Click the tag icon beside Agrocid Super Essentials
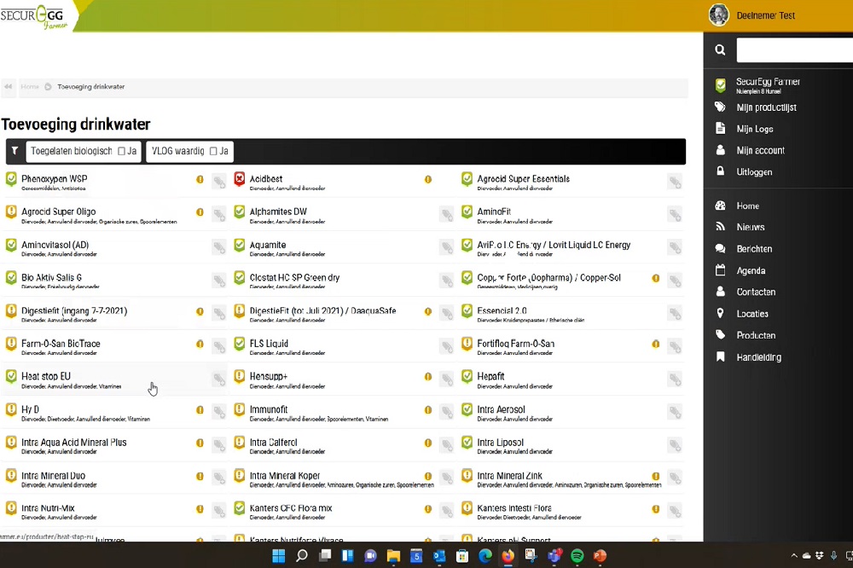Image resolution: width=853 pixels, height=568 pixels. pyautogui.click(x=675, y=182)
